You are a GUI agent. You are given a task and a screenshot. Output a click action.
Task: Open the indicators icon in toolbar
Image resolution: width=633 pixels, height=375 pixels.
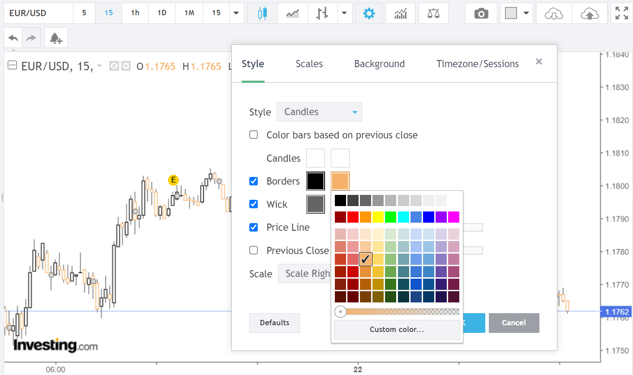[x=400, y=13]
